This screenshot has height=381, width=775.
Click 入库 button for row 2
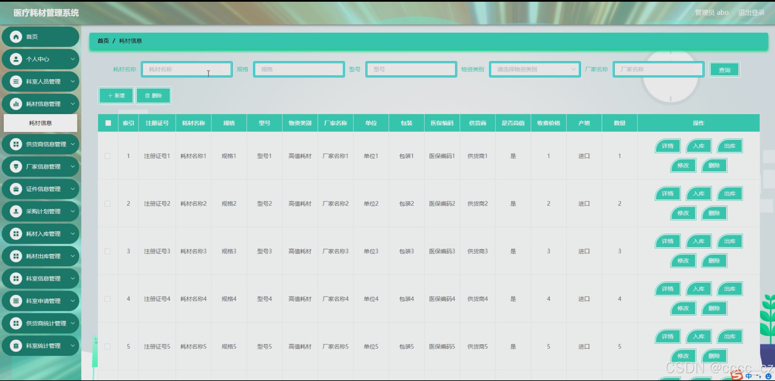click(698, 194)
